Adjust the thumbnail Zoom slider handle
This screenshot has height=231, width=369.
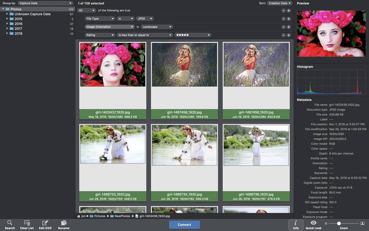click(x=339, y=223)
